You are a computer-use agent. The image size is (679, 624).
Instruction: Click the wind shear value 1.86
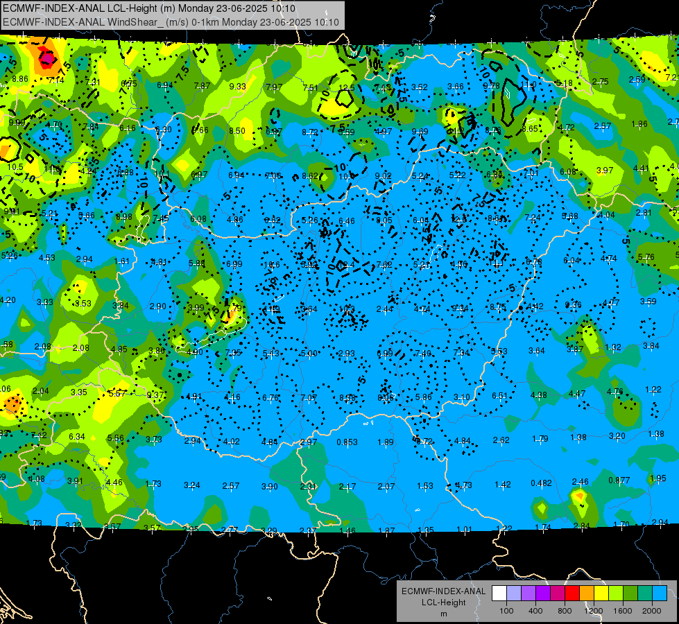[639, 124]
